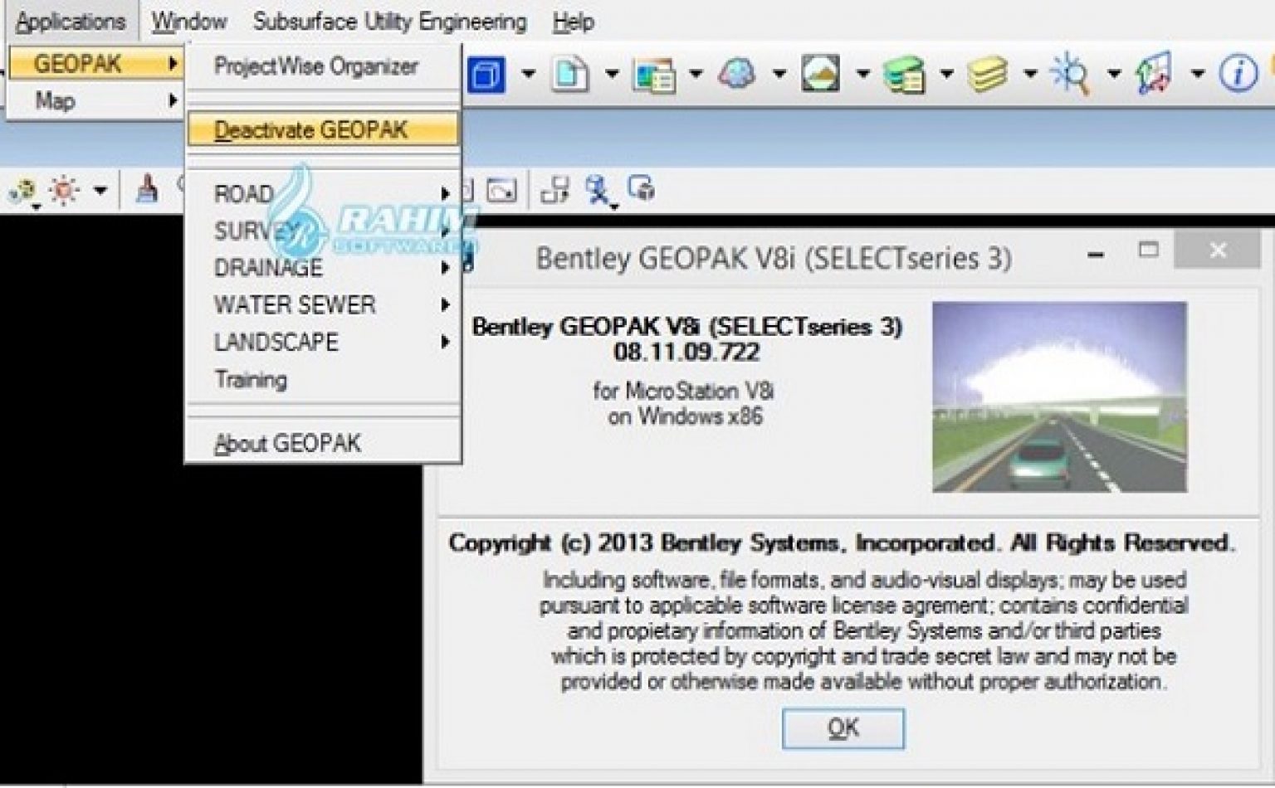Click the blue 3D box toolbar icon
This screenshot has height=788, width=1275.
pyautogui.click(x=486, y=74)
